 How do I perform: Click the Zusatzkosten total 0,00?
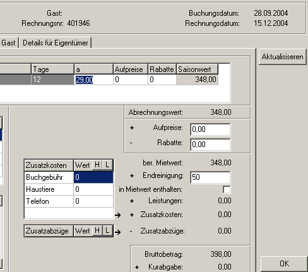tap(225, 215)
